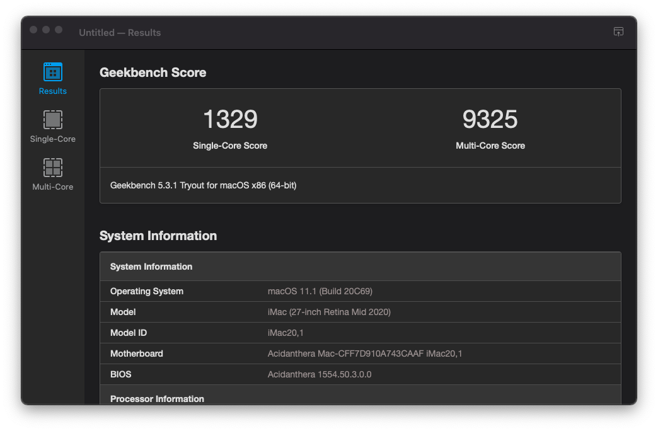
Task: Select the multi-core score 9325
Action: click(490, 119)
